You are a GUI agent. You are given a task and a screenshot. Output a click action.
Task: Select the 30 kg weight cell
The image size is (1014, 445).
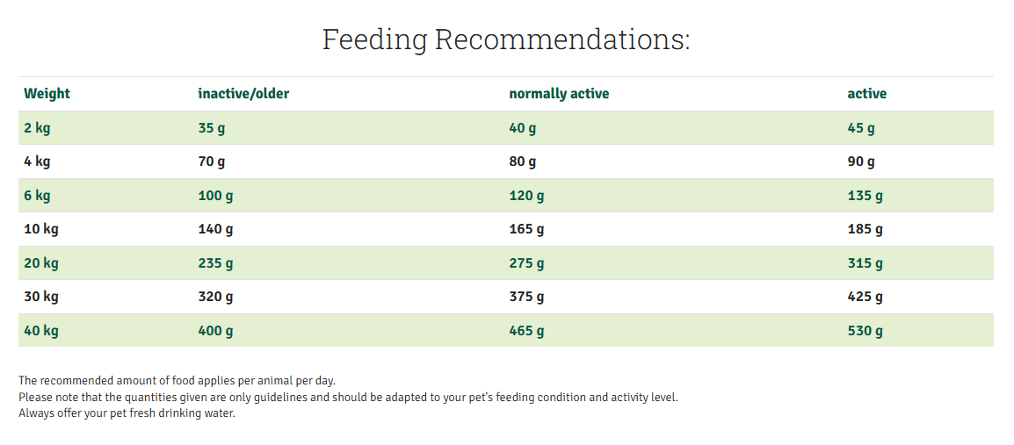pyautogui.click(x=41, y=297)
